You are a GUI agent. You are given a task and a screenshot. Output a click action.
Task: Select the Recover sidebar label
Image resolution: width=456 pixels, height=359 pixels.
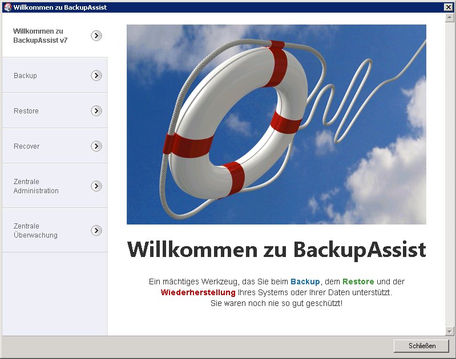(x=27, y=146)
